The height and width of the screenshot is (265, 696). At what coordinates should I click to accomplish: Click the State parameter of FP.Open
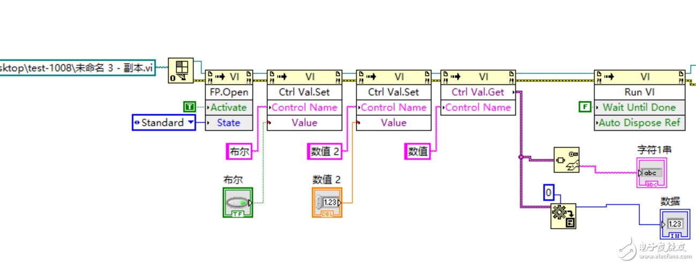pyautogui.click(x=229, y=123)
